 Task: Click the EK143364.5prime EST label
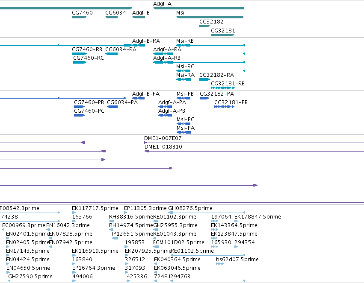234,225
